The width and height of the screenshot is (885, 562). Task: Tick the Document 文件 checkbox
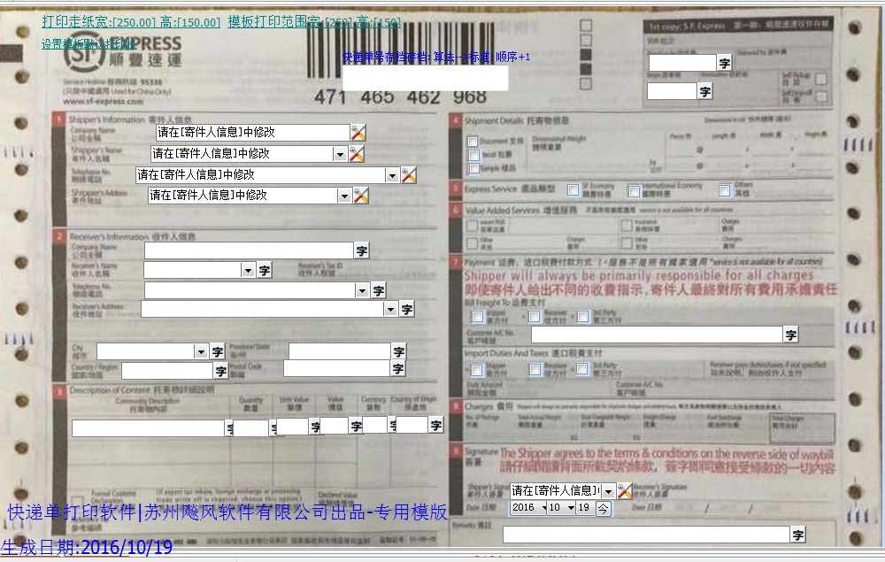click(x=473, y=142)
